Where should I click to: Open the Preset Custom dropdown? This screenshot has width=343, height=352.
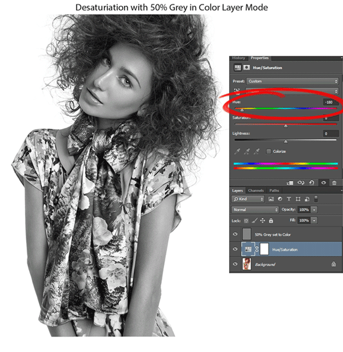[x=292, y=81]
